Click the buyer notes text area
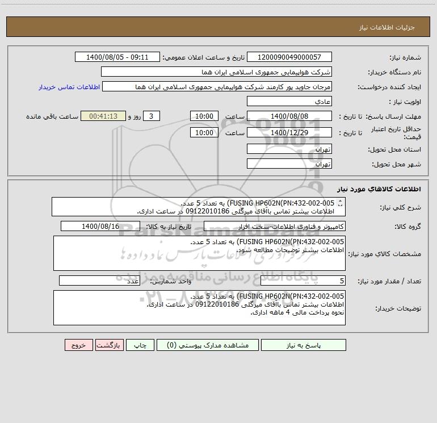Image resolution: width=437 pixels, height=423 pixels. coord(199,308)
